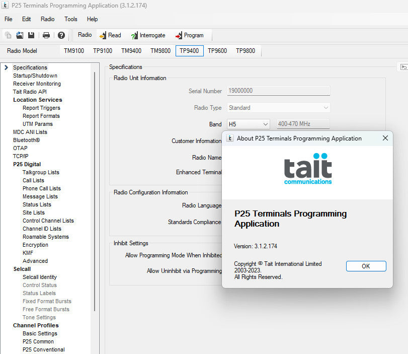This screenshot has height=354, width=408.
Task: Select the TP9600 radio model
Action: click(x=217, y=50)
